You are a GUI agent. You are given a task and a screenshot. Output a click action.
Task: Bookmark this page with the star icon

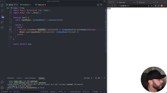152,6
